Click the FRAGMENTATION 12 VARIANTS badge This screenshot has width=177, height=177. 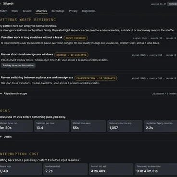point(96,78)
